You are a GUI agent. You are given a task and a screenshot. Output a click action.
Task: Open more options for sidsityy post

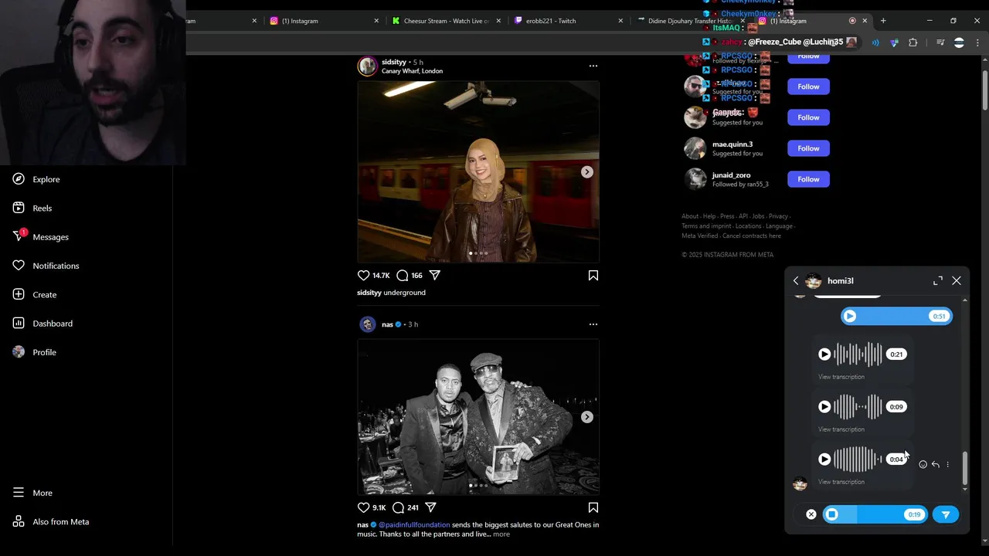coord(593,66)
